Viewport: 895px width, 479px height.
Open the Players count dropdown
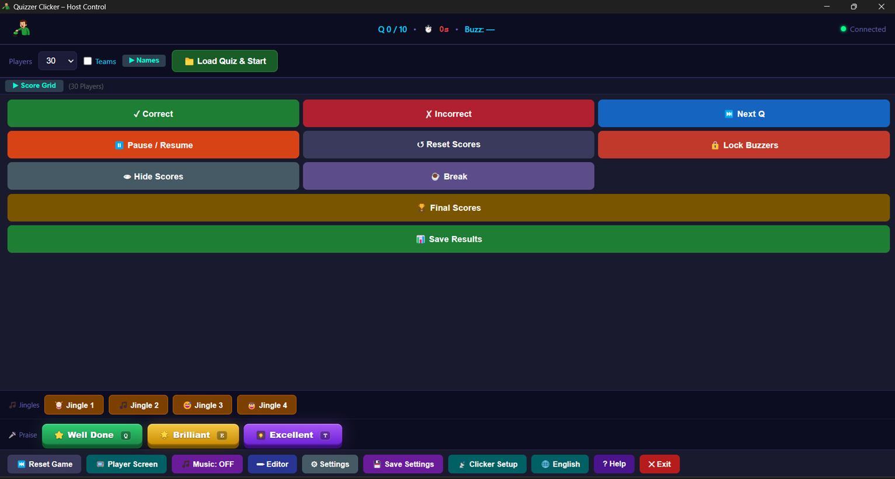tap(57, 61)
